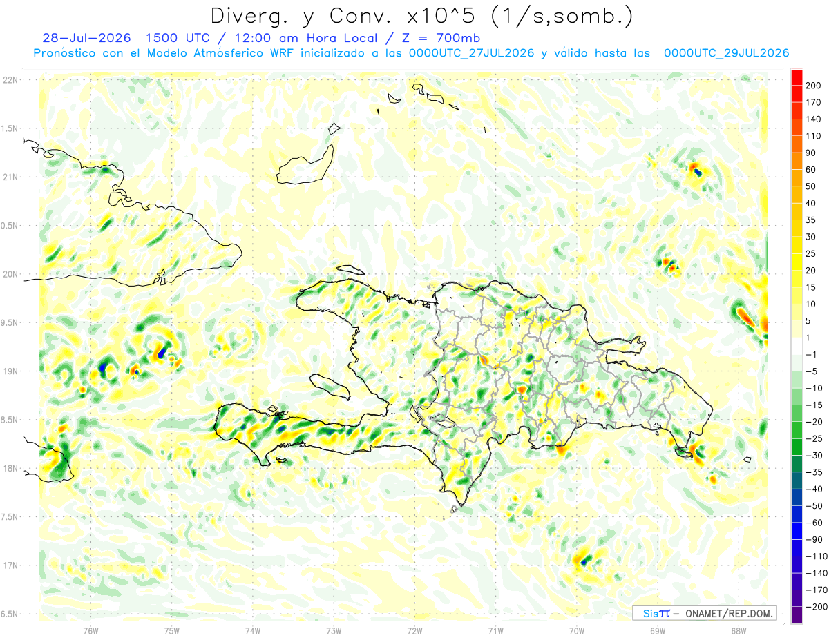Click the initialization time '0000UTC_27JUL2026'

tap(471, 53)
